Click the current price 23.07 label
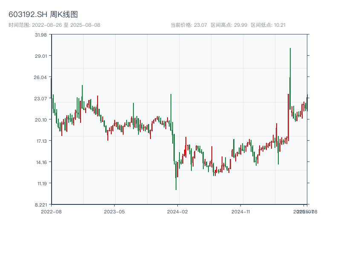The height and width of the screenshot is (255, 341). [188, 25]
